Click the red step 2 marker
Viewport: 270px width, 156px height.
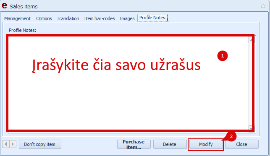tap(231, 136)
